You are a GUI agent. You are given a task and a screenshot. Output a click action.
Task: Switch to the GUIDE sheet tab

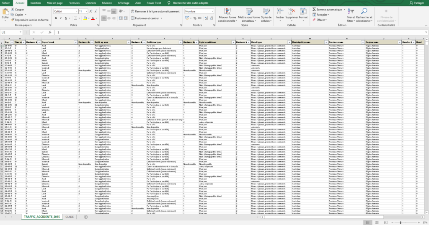pos(70,217)
